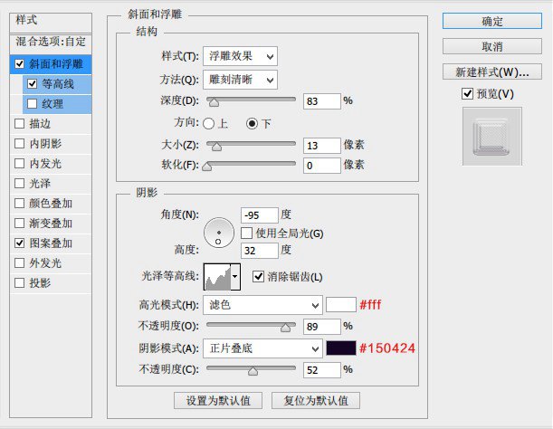This screenshot has height=429, width=553.
Task: Click 复位为默认值 button
Action: coord(316,400)
